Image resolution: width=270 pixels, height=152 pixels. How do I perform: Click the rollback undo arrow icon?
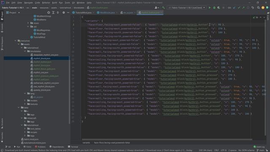pos(253,8)
